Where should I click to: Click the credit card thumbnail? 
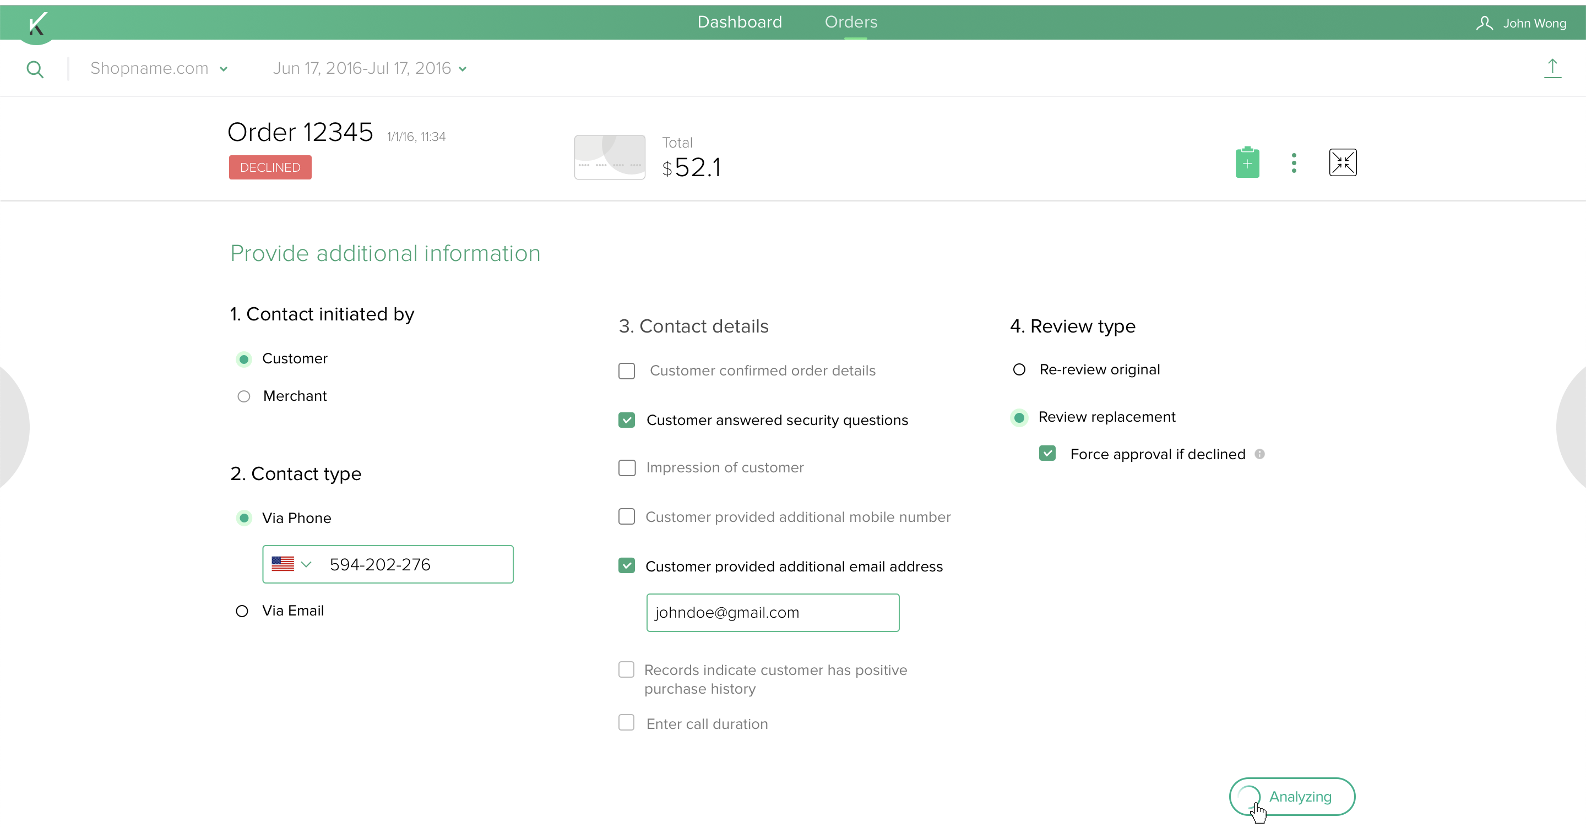pyautogui.click(x=610, y=157)
